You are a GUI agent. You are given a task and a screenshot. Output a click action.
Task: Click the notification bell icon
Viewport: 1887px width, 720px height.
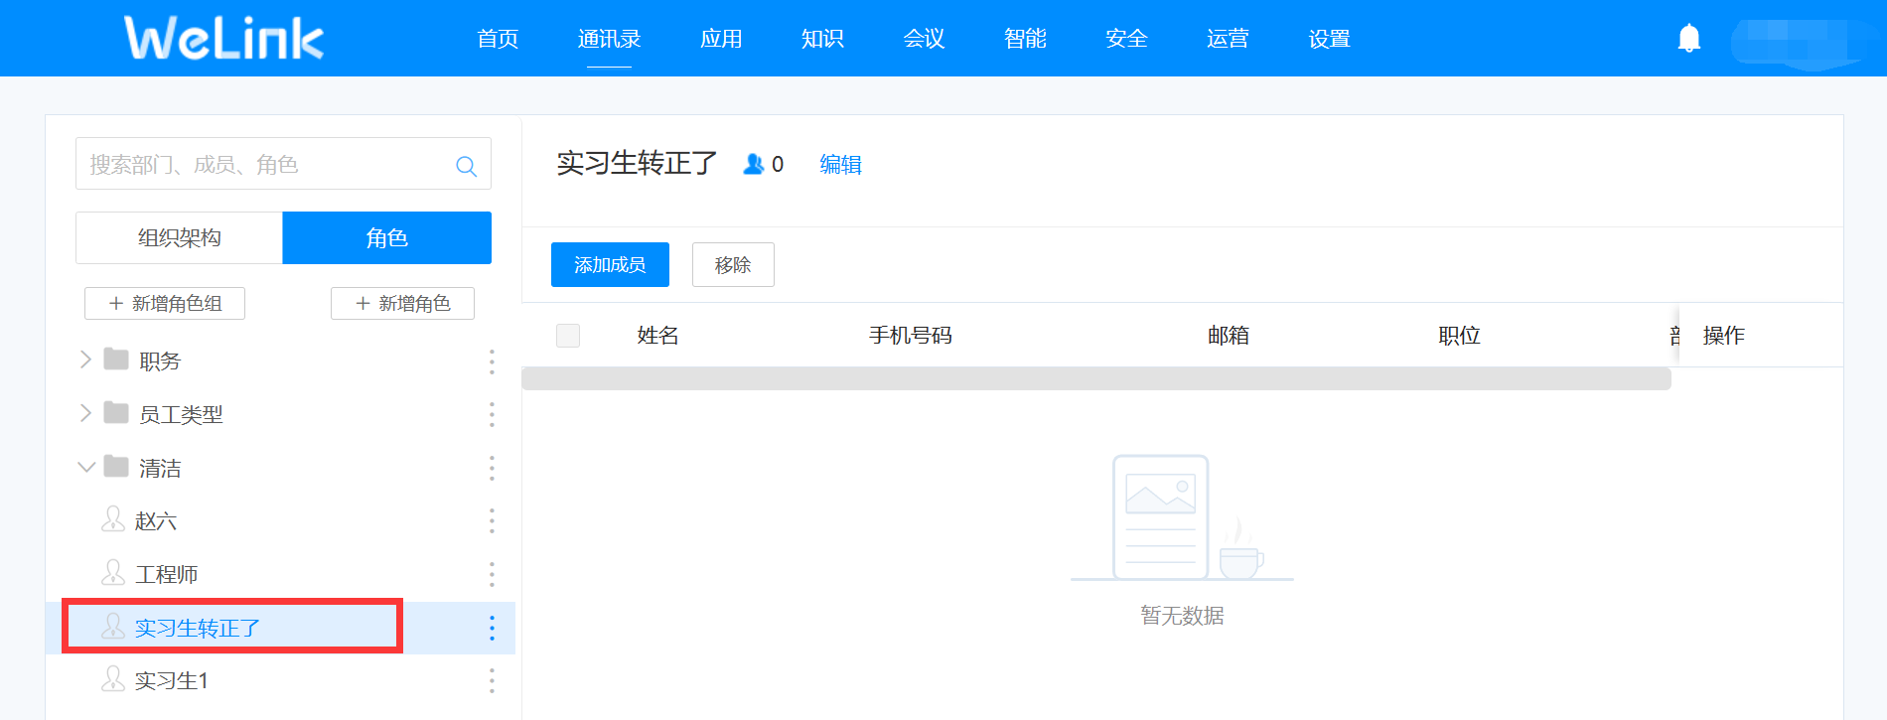tap(1688, 39)
